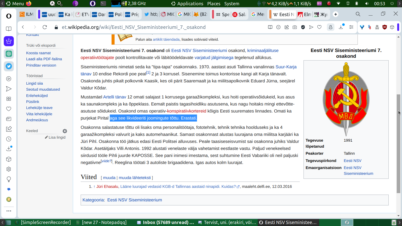Viewport: 402px width, 226px height.
Task: Open 'Seotud muudatused' link
Action: [43, 89]
